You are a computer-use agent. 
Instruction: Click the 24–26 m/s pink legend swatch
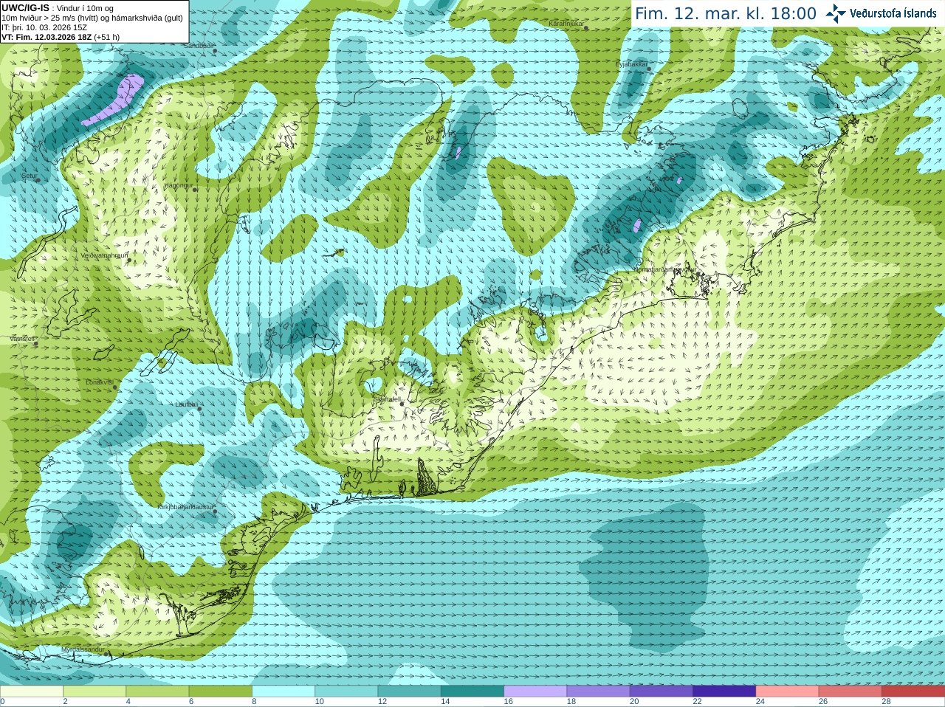[x=787, y=692]
